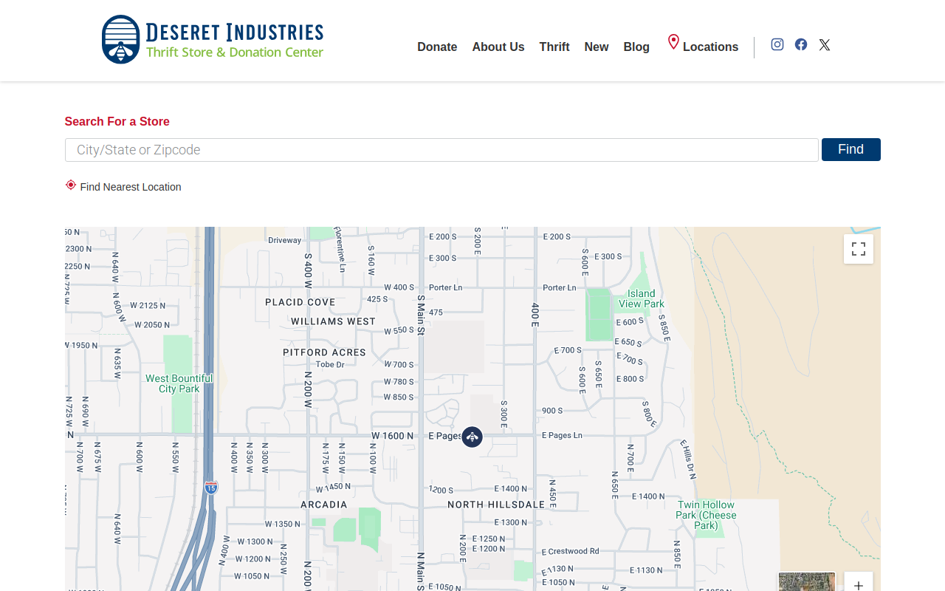Click the E Crestwood Rd street label

[571, 551]
